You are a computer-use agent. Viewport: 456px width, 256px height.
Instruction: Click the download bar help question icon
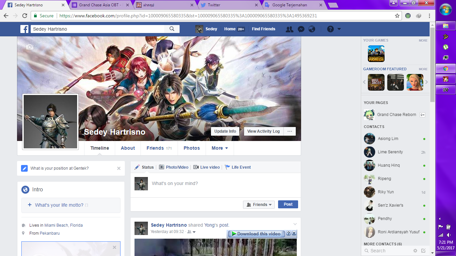click(288, 234)
